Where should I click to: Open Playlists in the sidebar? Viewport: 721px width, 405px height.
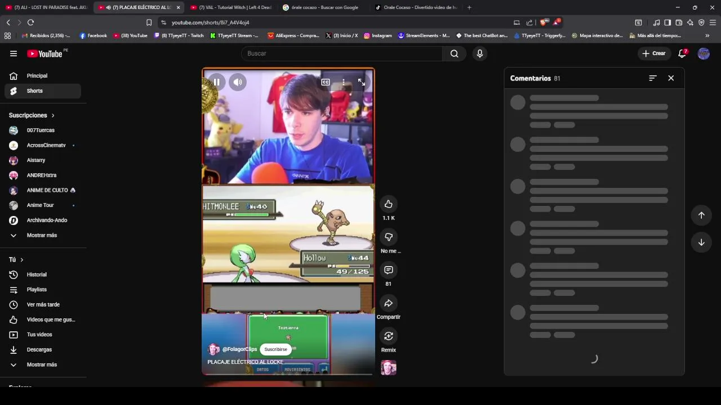[x=43, y=290]
